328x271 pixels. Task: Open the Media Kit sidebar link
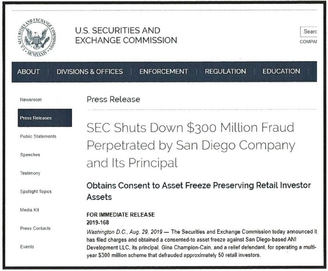[x=31, y=210]
